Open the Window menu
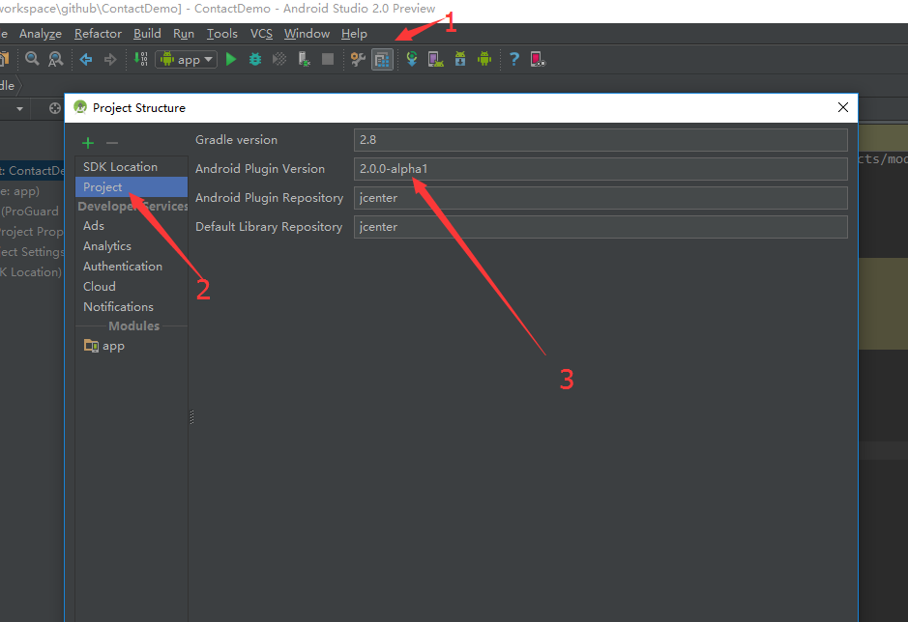The image size is (908, 622). [307, 34]
